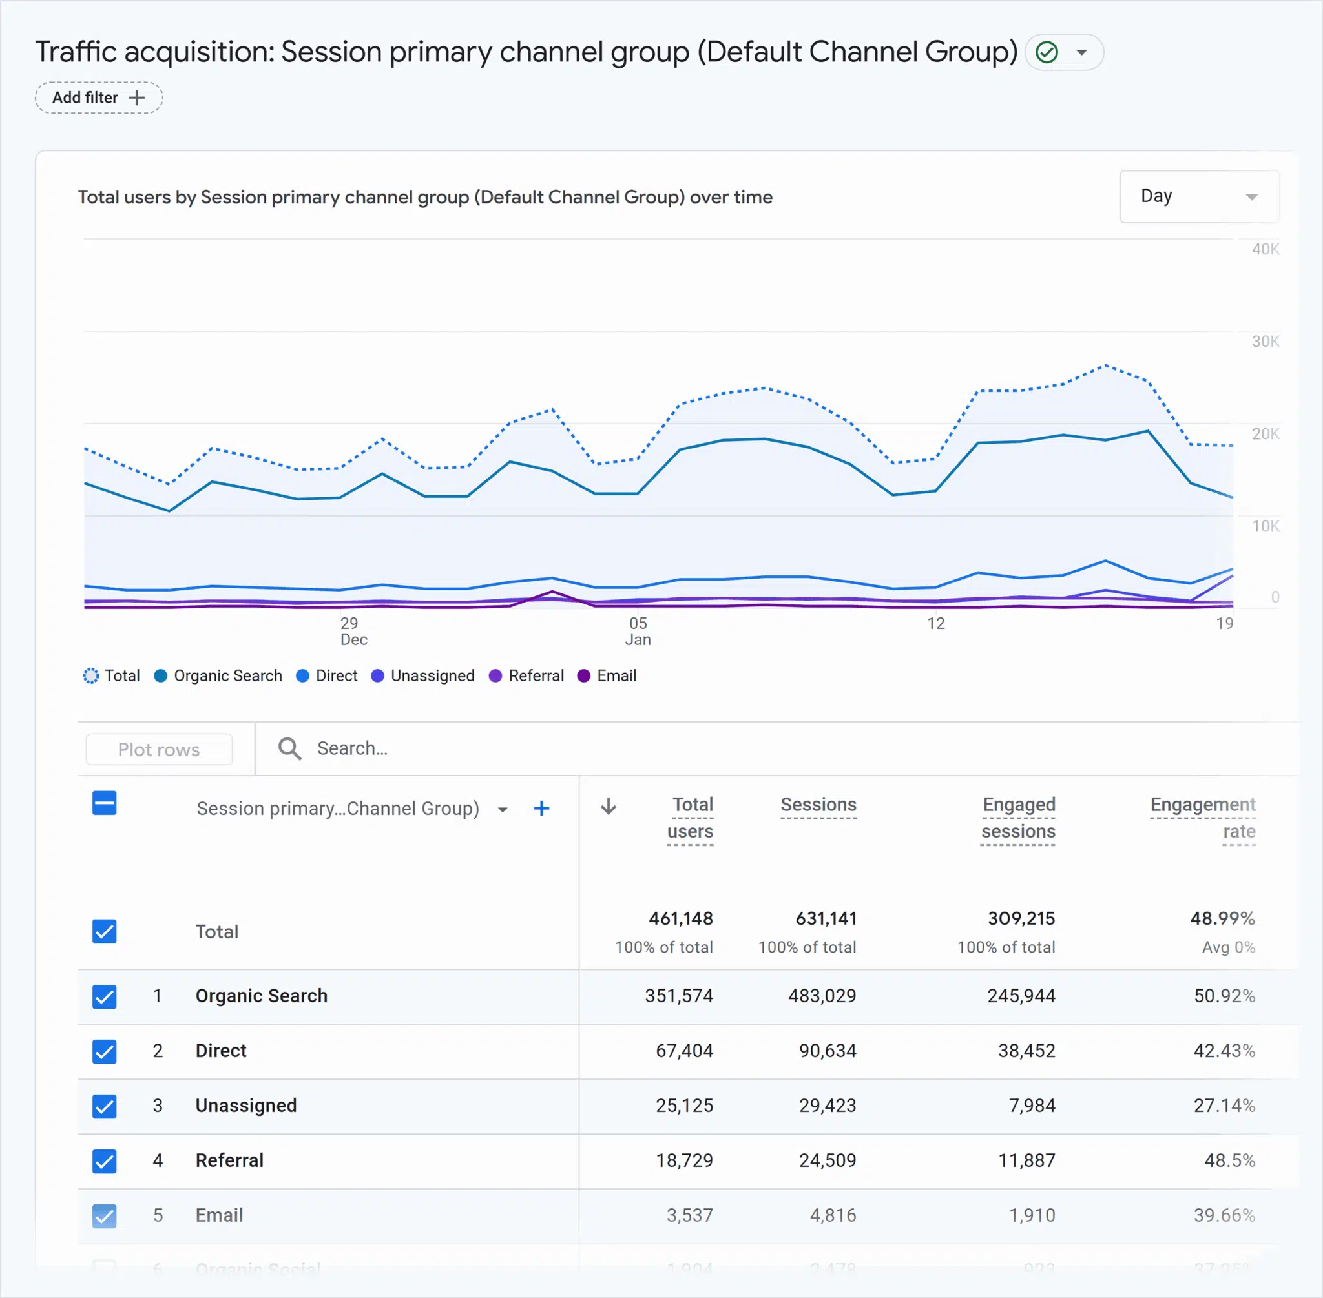Uncheck the Direct row checkbox
The image size is (1323, 1298).
(x=105, y=1051)
